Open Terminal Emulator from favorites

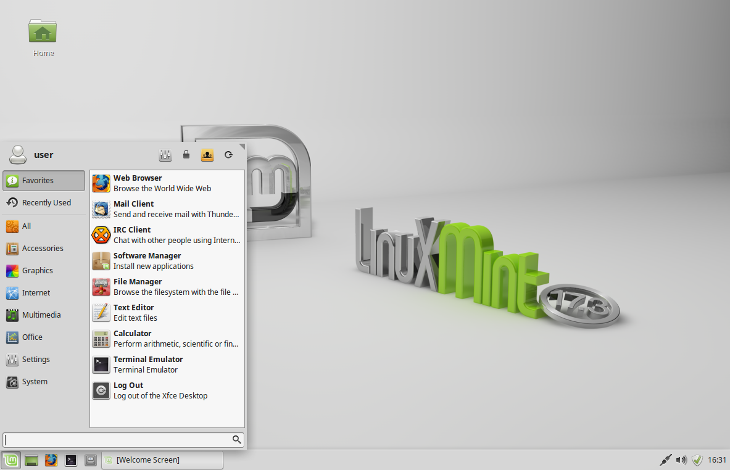point(167,365)
